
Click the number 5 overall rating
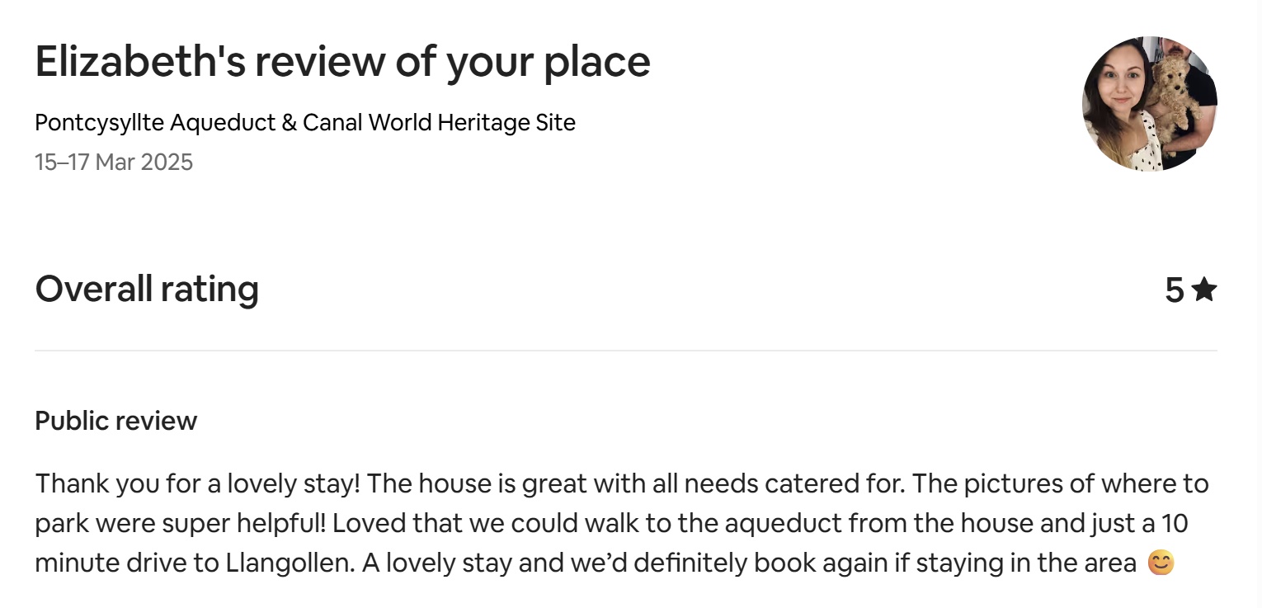pyautogui.click(x=1175, y=290)
